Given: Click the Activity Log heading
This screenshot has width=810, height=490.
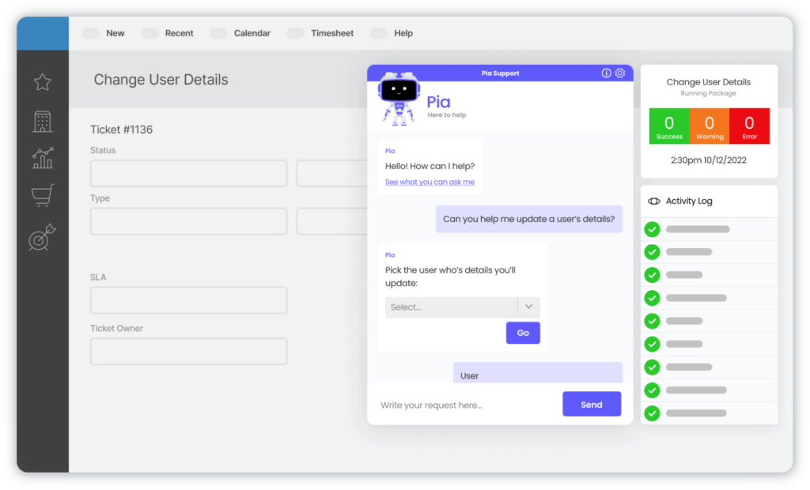Looking at the screenshot, I should [689, 202].
